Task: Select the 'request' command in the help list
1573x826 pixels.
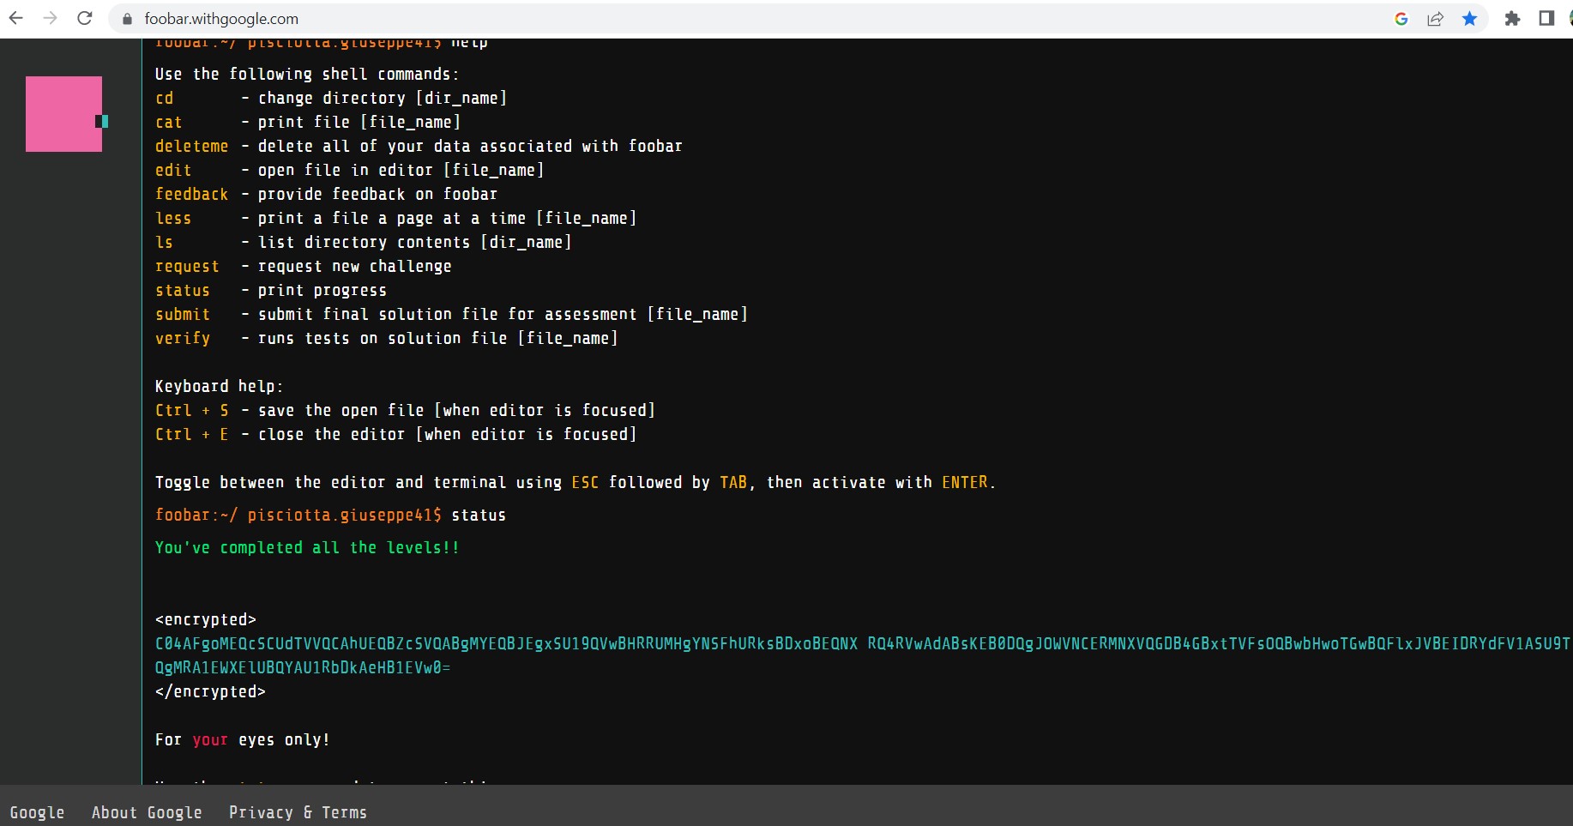Action: pos(187,267)
